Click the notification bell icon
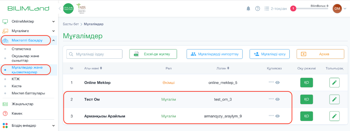 click(x=248, y=8)
